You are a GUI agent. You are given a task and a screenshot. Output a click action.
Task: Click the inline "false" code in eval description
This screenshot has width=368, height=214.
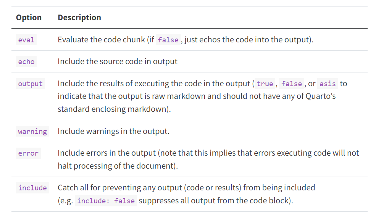[168, 40]
